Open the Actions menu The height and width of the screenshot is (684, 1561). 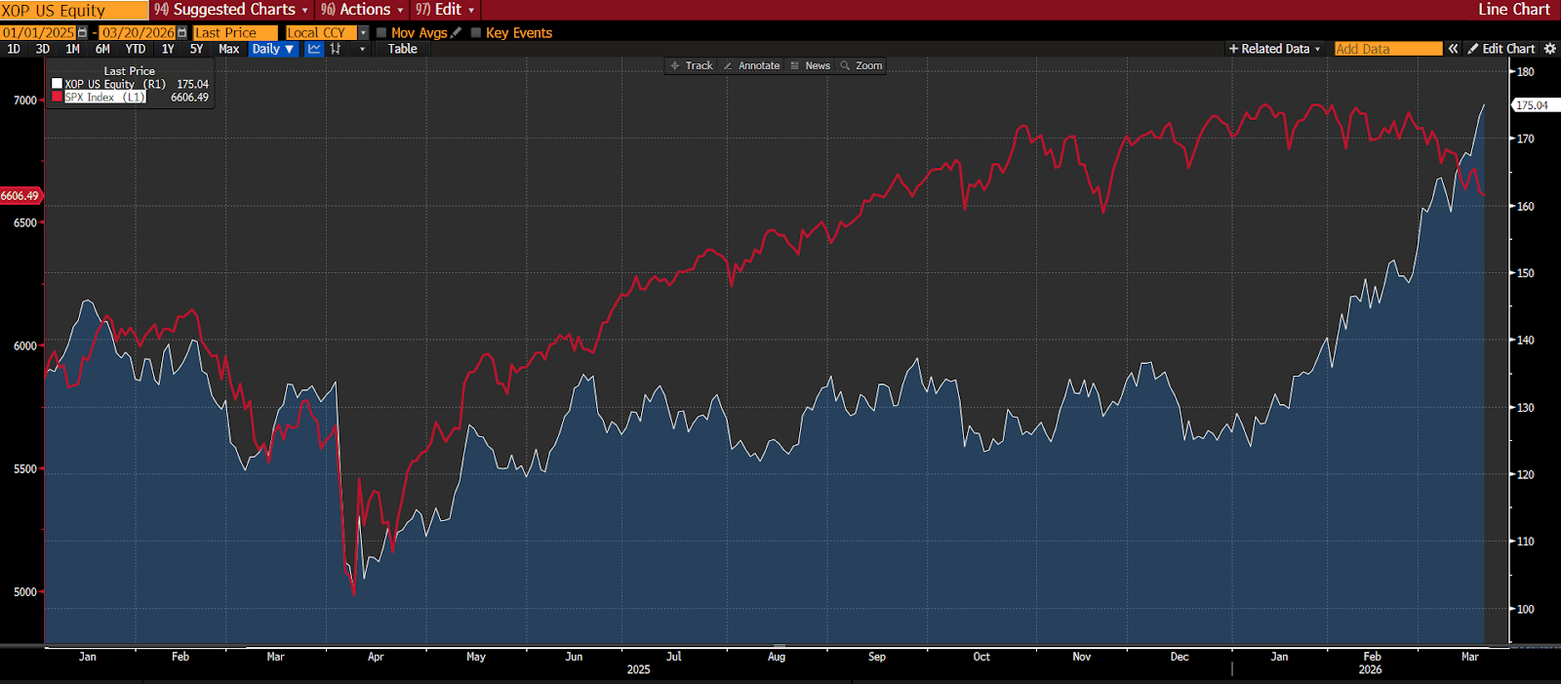tap(362, 10)
